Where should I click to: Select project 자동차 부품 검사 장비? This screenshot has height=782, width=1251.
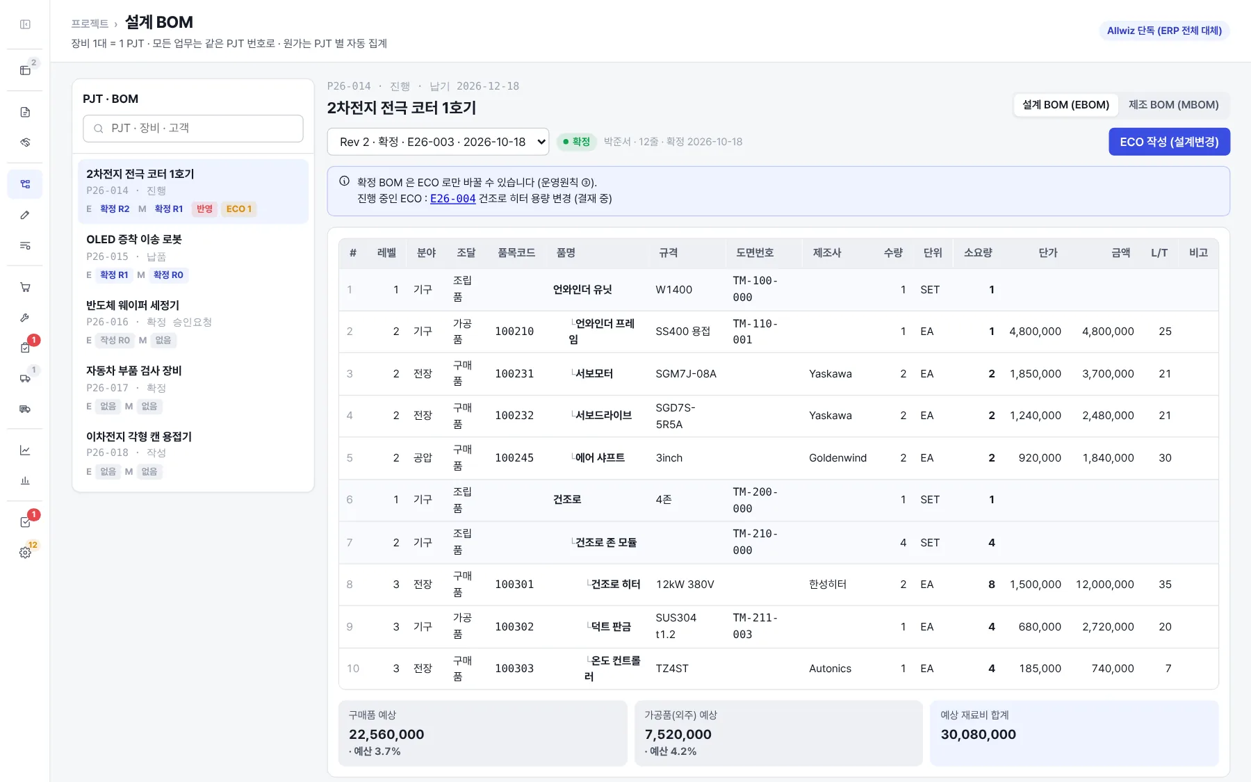[193, 389]
